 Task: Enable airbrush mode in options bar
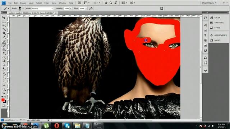click(91, 8)
